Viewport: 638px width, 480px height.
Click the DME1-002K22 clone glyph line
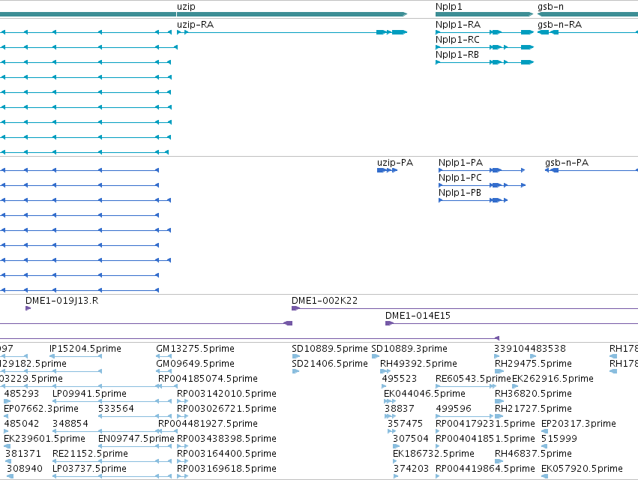[465, 308]
